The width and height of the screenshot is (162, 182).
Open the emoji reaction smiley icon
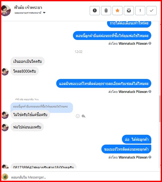point(78,116)
